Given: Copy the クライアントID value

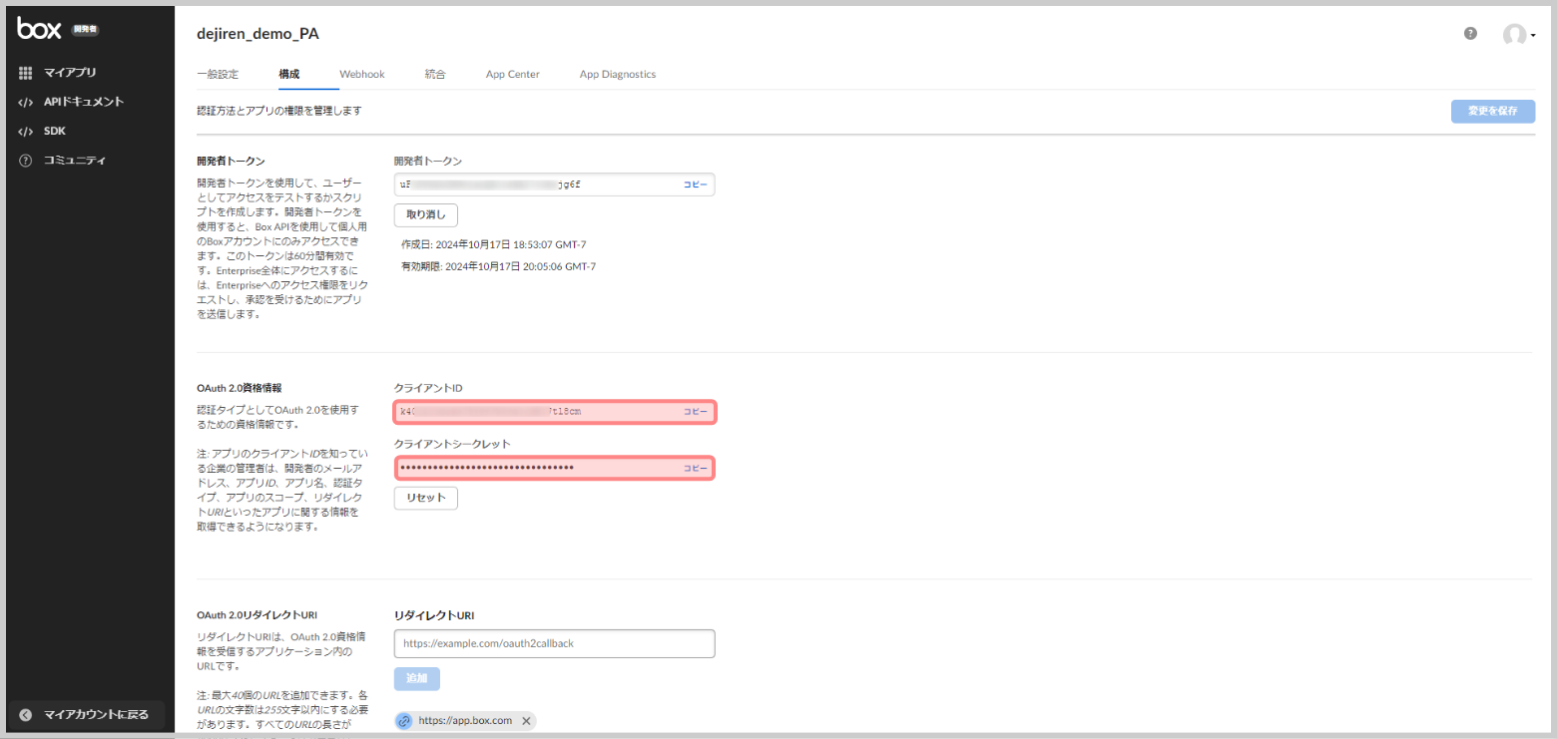Looking at the screenshot, I should tap(695, 412).
